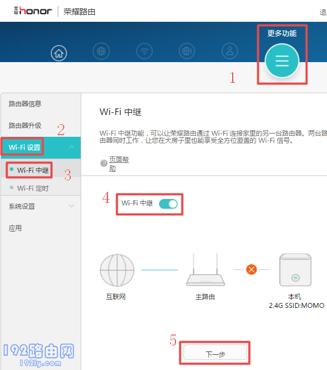
Task: Select 应用 in the sidebar
Action: pos(15,228)
